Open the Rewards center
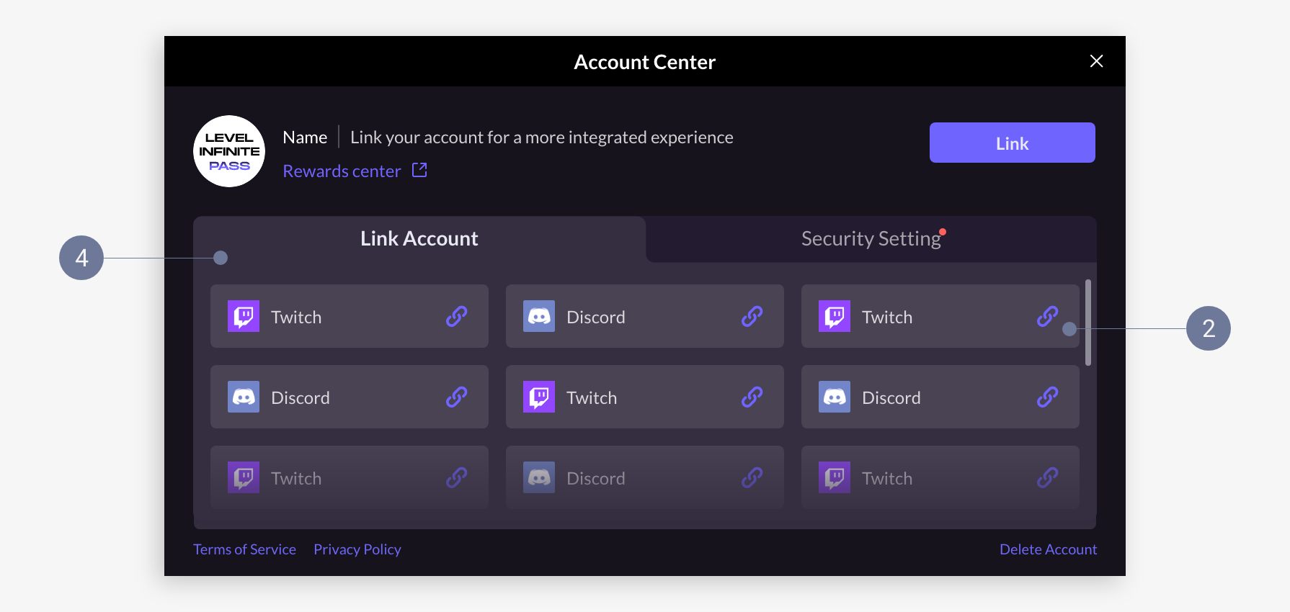This screenshot has height=612, width=1290. (x=342, y=170)
